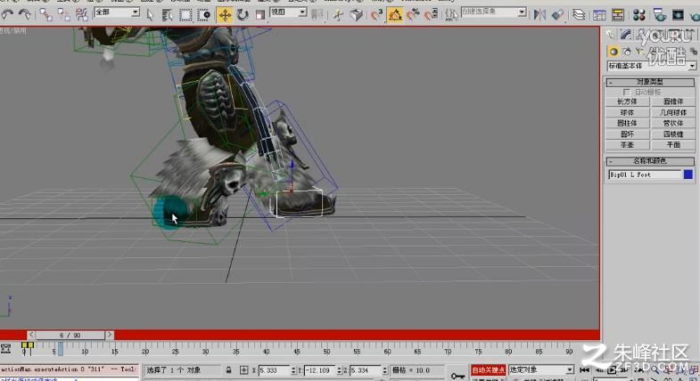Click the 几何球体 geosphere button
700x381 pixels.
point(672,112)
